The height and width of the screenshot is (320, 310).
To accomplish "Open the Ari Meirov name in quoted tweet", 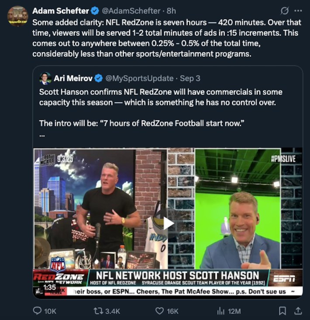I will pos(73,78).
